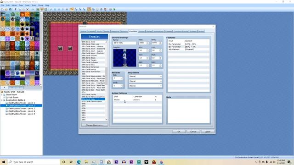This screenshot has height=165, width=294.
Task: Click the New Project toolbar icon
Action: point(2,9)
